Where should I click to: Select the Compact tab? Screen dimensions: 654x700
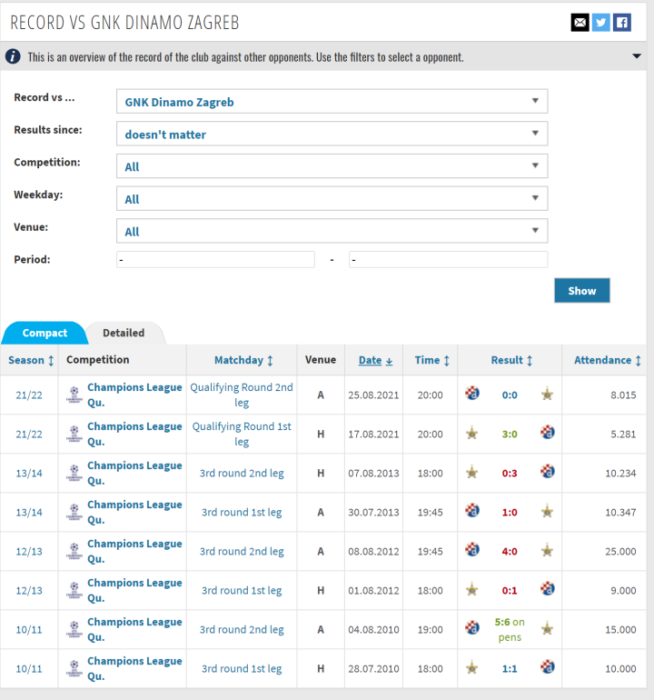[x=45, y=333]
